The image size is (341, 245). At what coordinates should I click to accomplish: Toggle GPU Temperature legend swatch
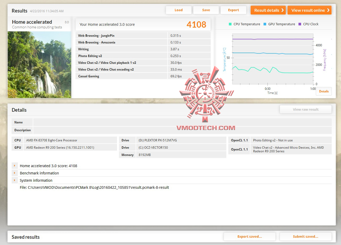265,24
